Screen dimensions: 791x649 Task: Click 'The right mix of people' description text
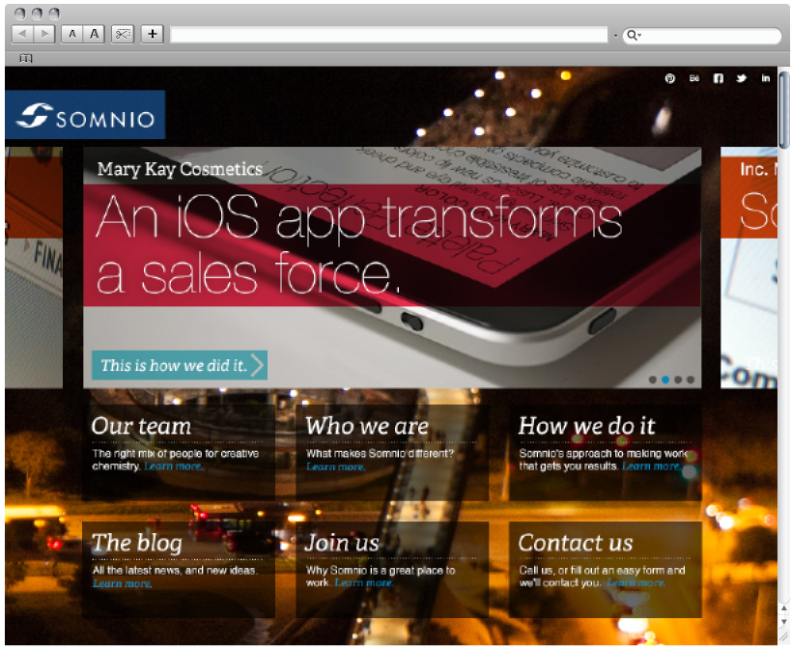(x=175, y=460)
